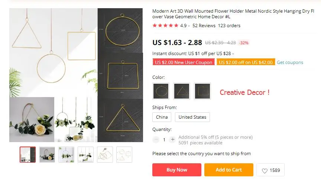The height and width of the screenshot is (186, 321).
Task: Decrease quantity with the minus icon
Action: coord(156,139)
